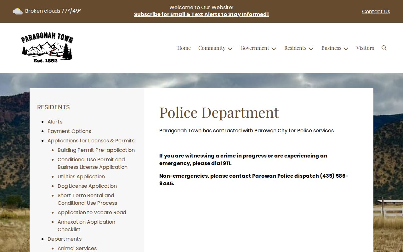Open the Business nav label

coord(331,48)
